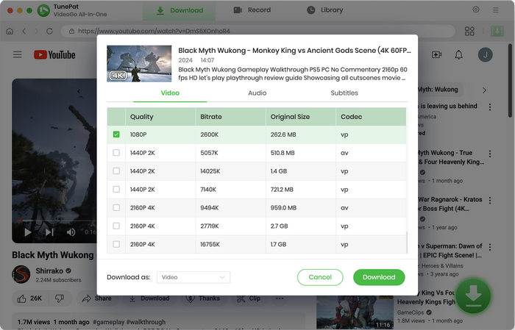This screenshot has width=515, height=330.
Task: Click the YouTube logo
Action: point(54,55)
